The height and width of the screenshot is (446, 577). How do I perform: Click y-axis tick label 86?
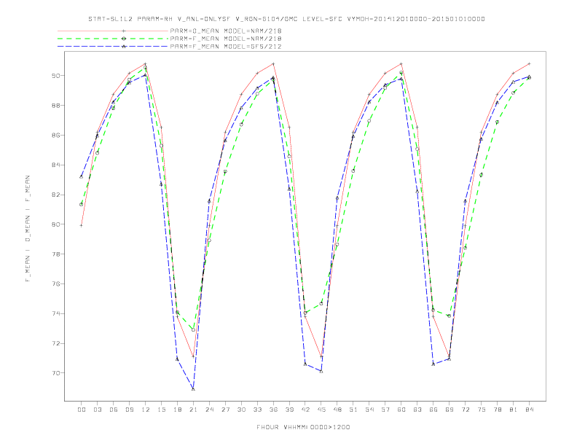pyautogui.click(x=56, y=136)
